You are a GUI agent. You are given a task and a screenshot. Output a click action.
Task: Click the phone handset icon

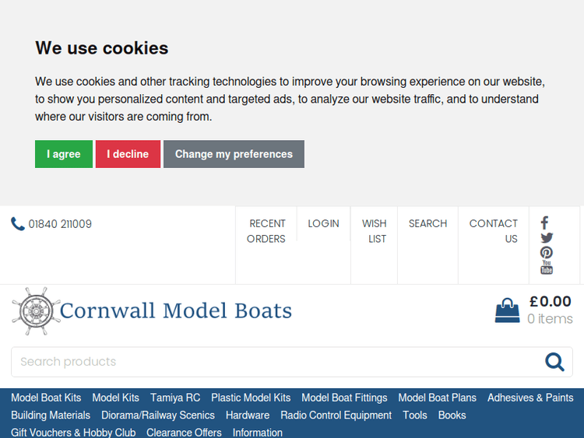(x=17, y=223)
